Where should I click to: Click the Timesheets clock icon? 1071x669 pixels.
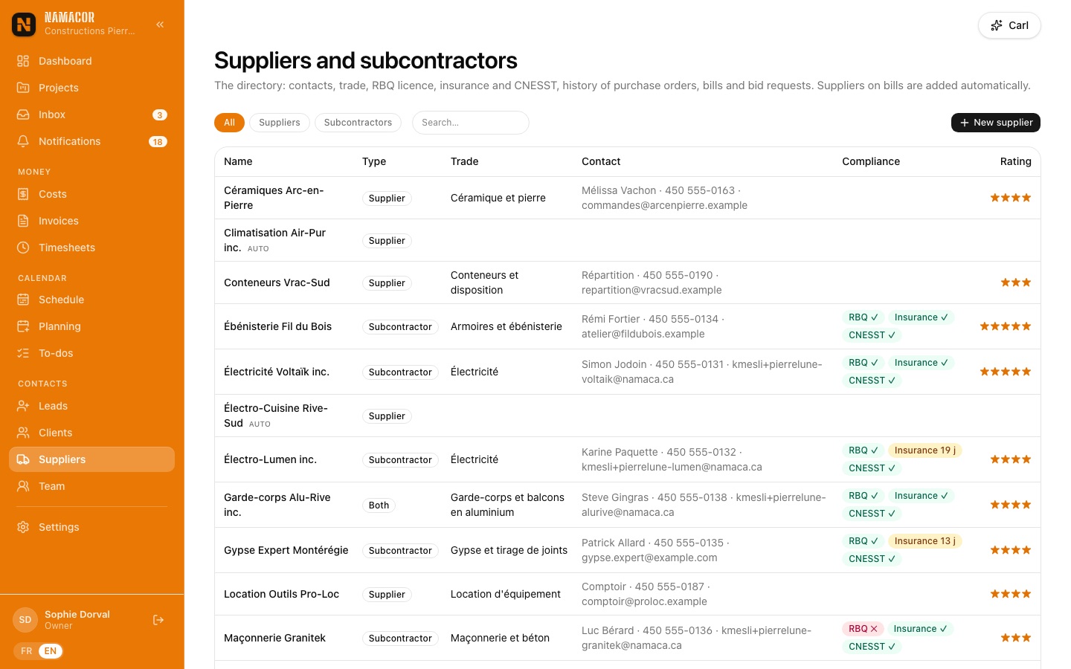point(23,248)
